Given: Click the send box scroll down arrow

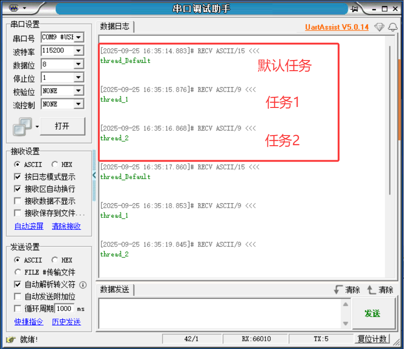Looking at the screenshot, I should click(346, 323).
